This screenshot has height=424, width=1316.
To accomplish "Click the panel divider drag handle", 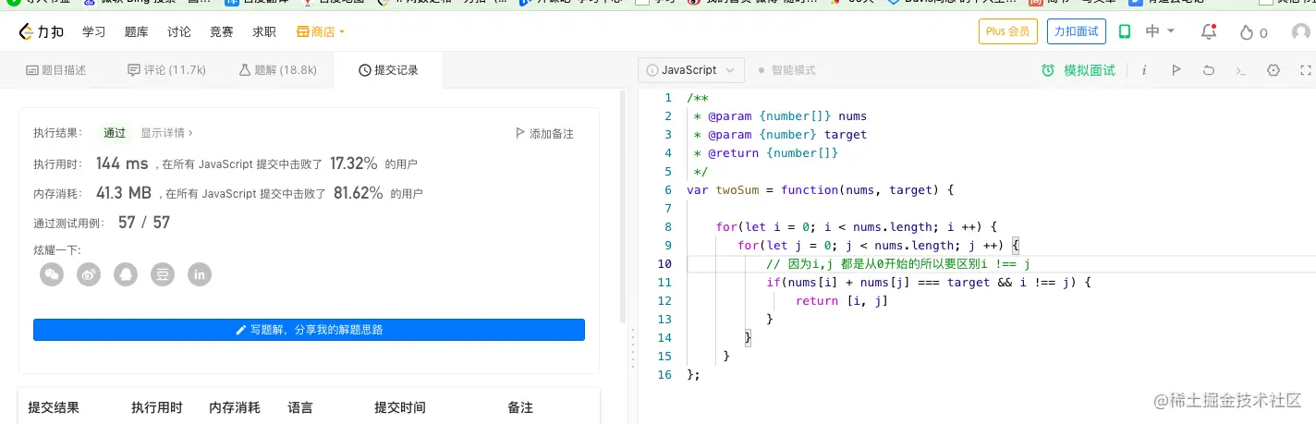I will click(x=632, y=346).
